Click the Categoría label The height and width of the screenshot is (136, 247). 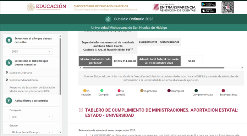pyautogui.click(x=15, y=110)
